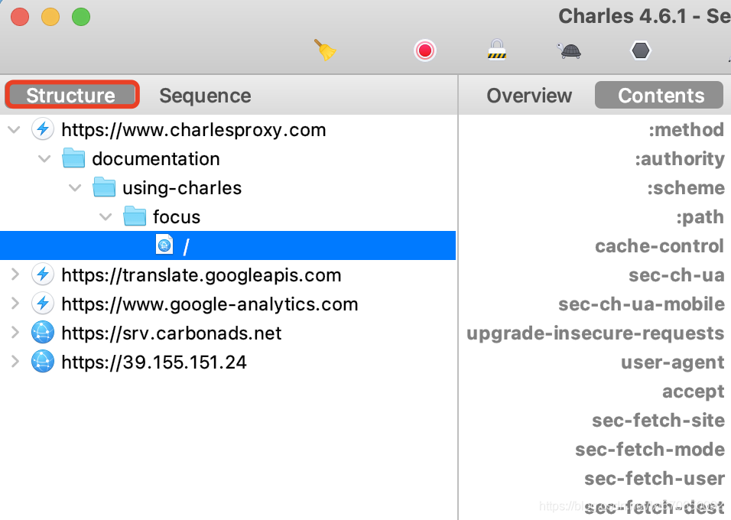Click the sec-fetch-mode header name
Image resolution: width=731 pixels, height=520 pixels.
pyautogui.click(x=650, y=449)
